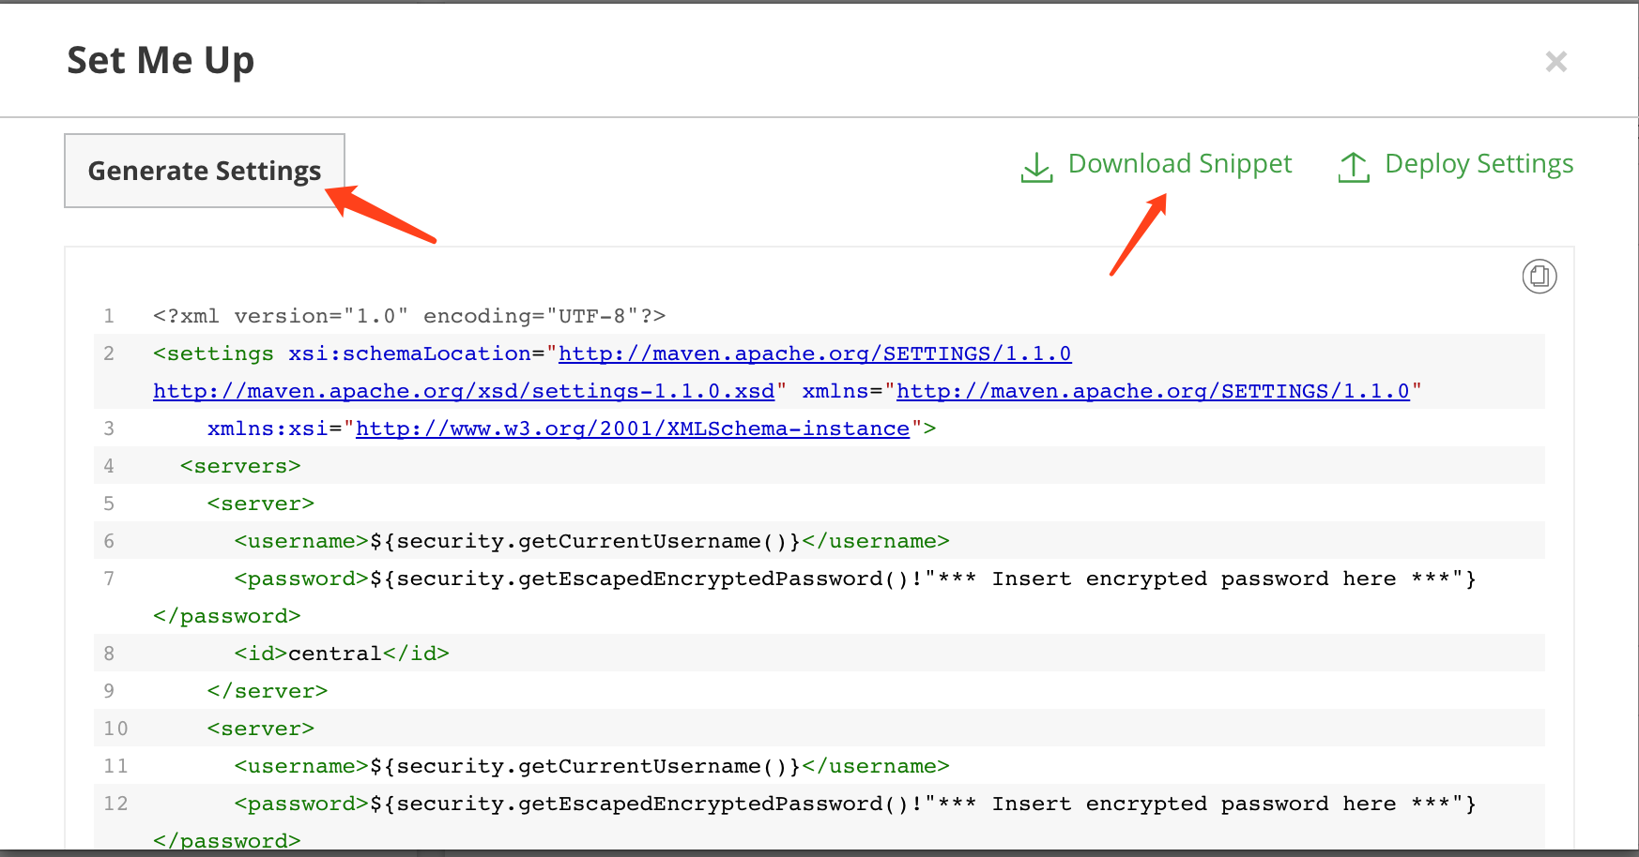The image size is (1639, 857).
Task: Click line number 8 in the gutter
Action: pyautogui.click(x=109, y=654)
